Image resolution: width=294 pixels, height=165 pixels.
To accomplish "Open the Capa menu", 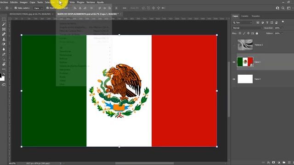I will pyautogui.click(x=33, y=2).
